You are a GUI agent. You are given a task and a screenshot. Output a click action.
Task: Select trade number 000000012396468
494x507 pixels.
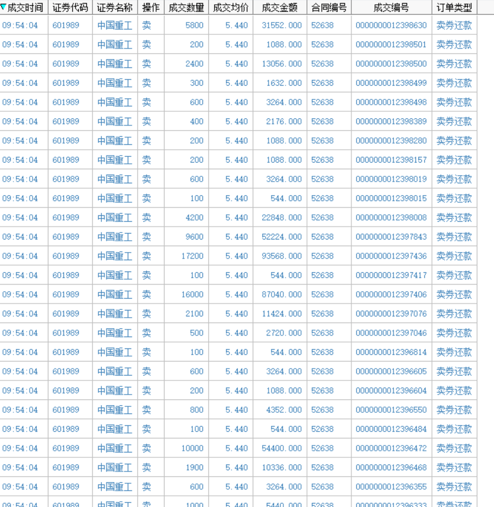[391, 467]
